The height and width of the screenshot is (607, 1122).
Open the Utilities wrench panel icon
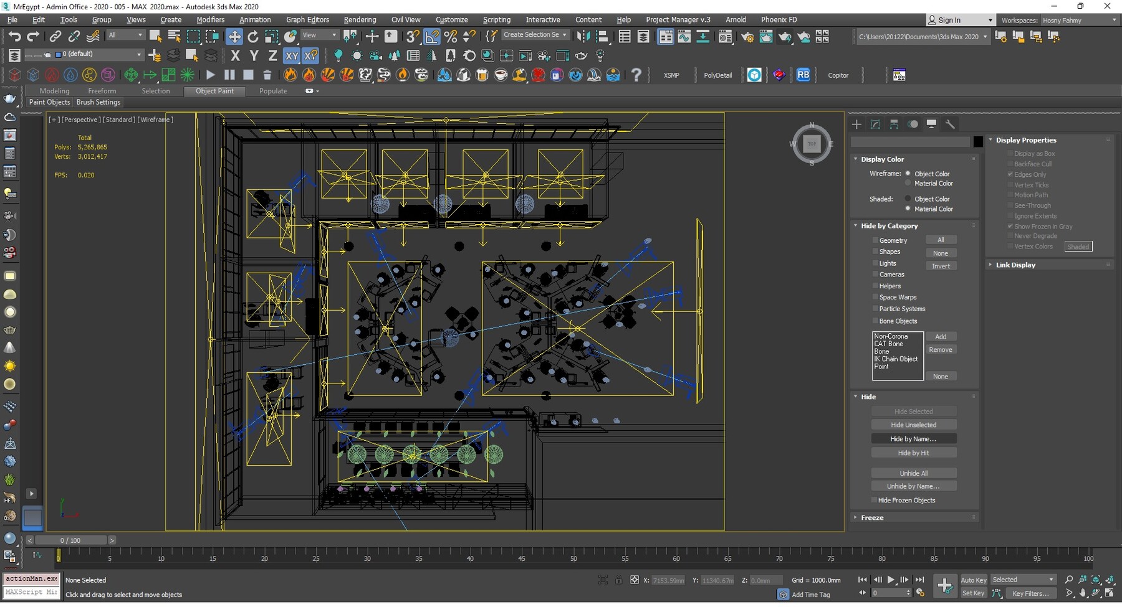[950, 124]
